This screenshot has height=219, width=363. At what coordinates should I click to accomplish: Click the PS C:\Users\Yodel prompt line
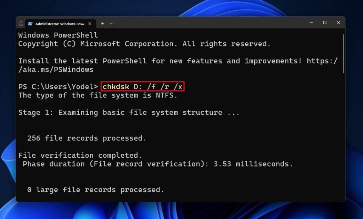(x=57, y=86)
